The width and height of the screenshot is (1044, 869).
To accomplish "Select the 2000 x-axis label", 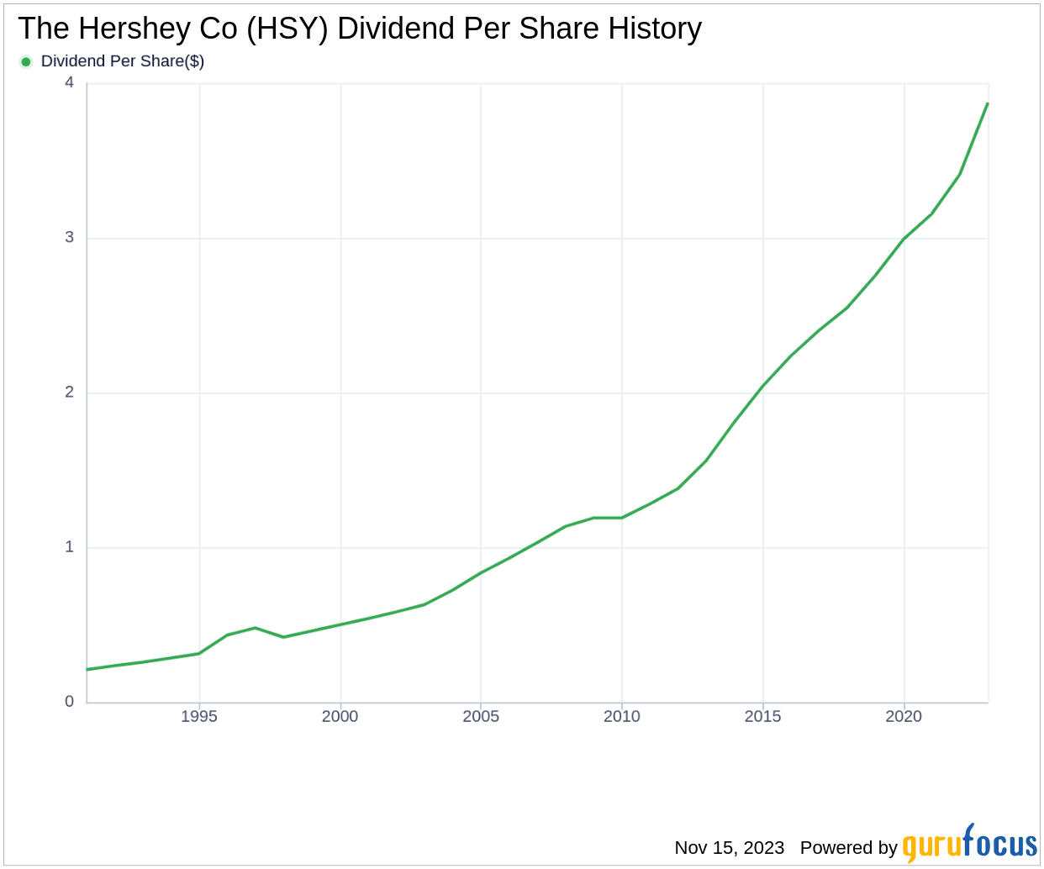I will 340,717.
